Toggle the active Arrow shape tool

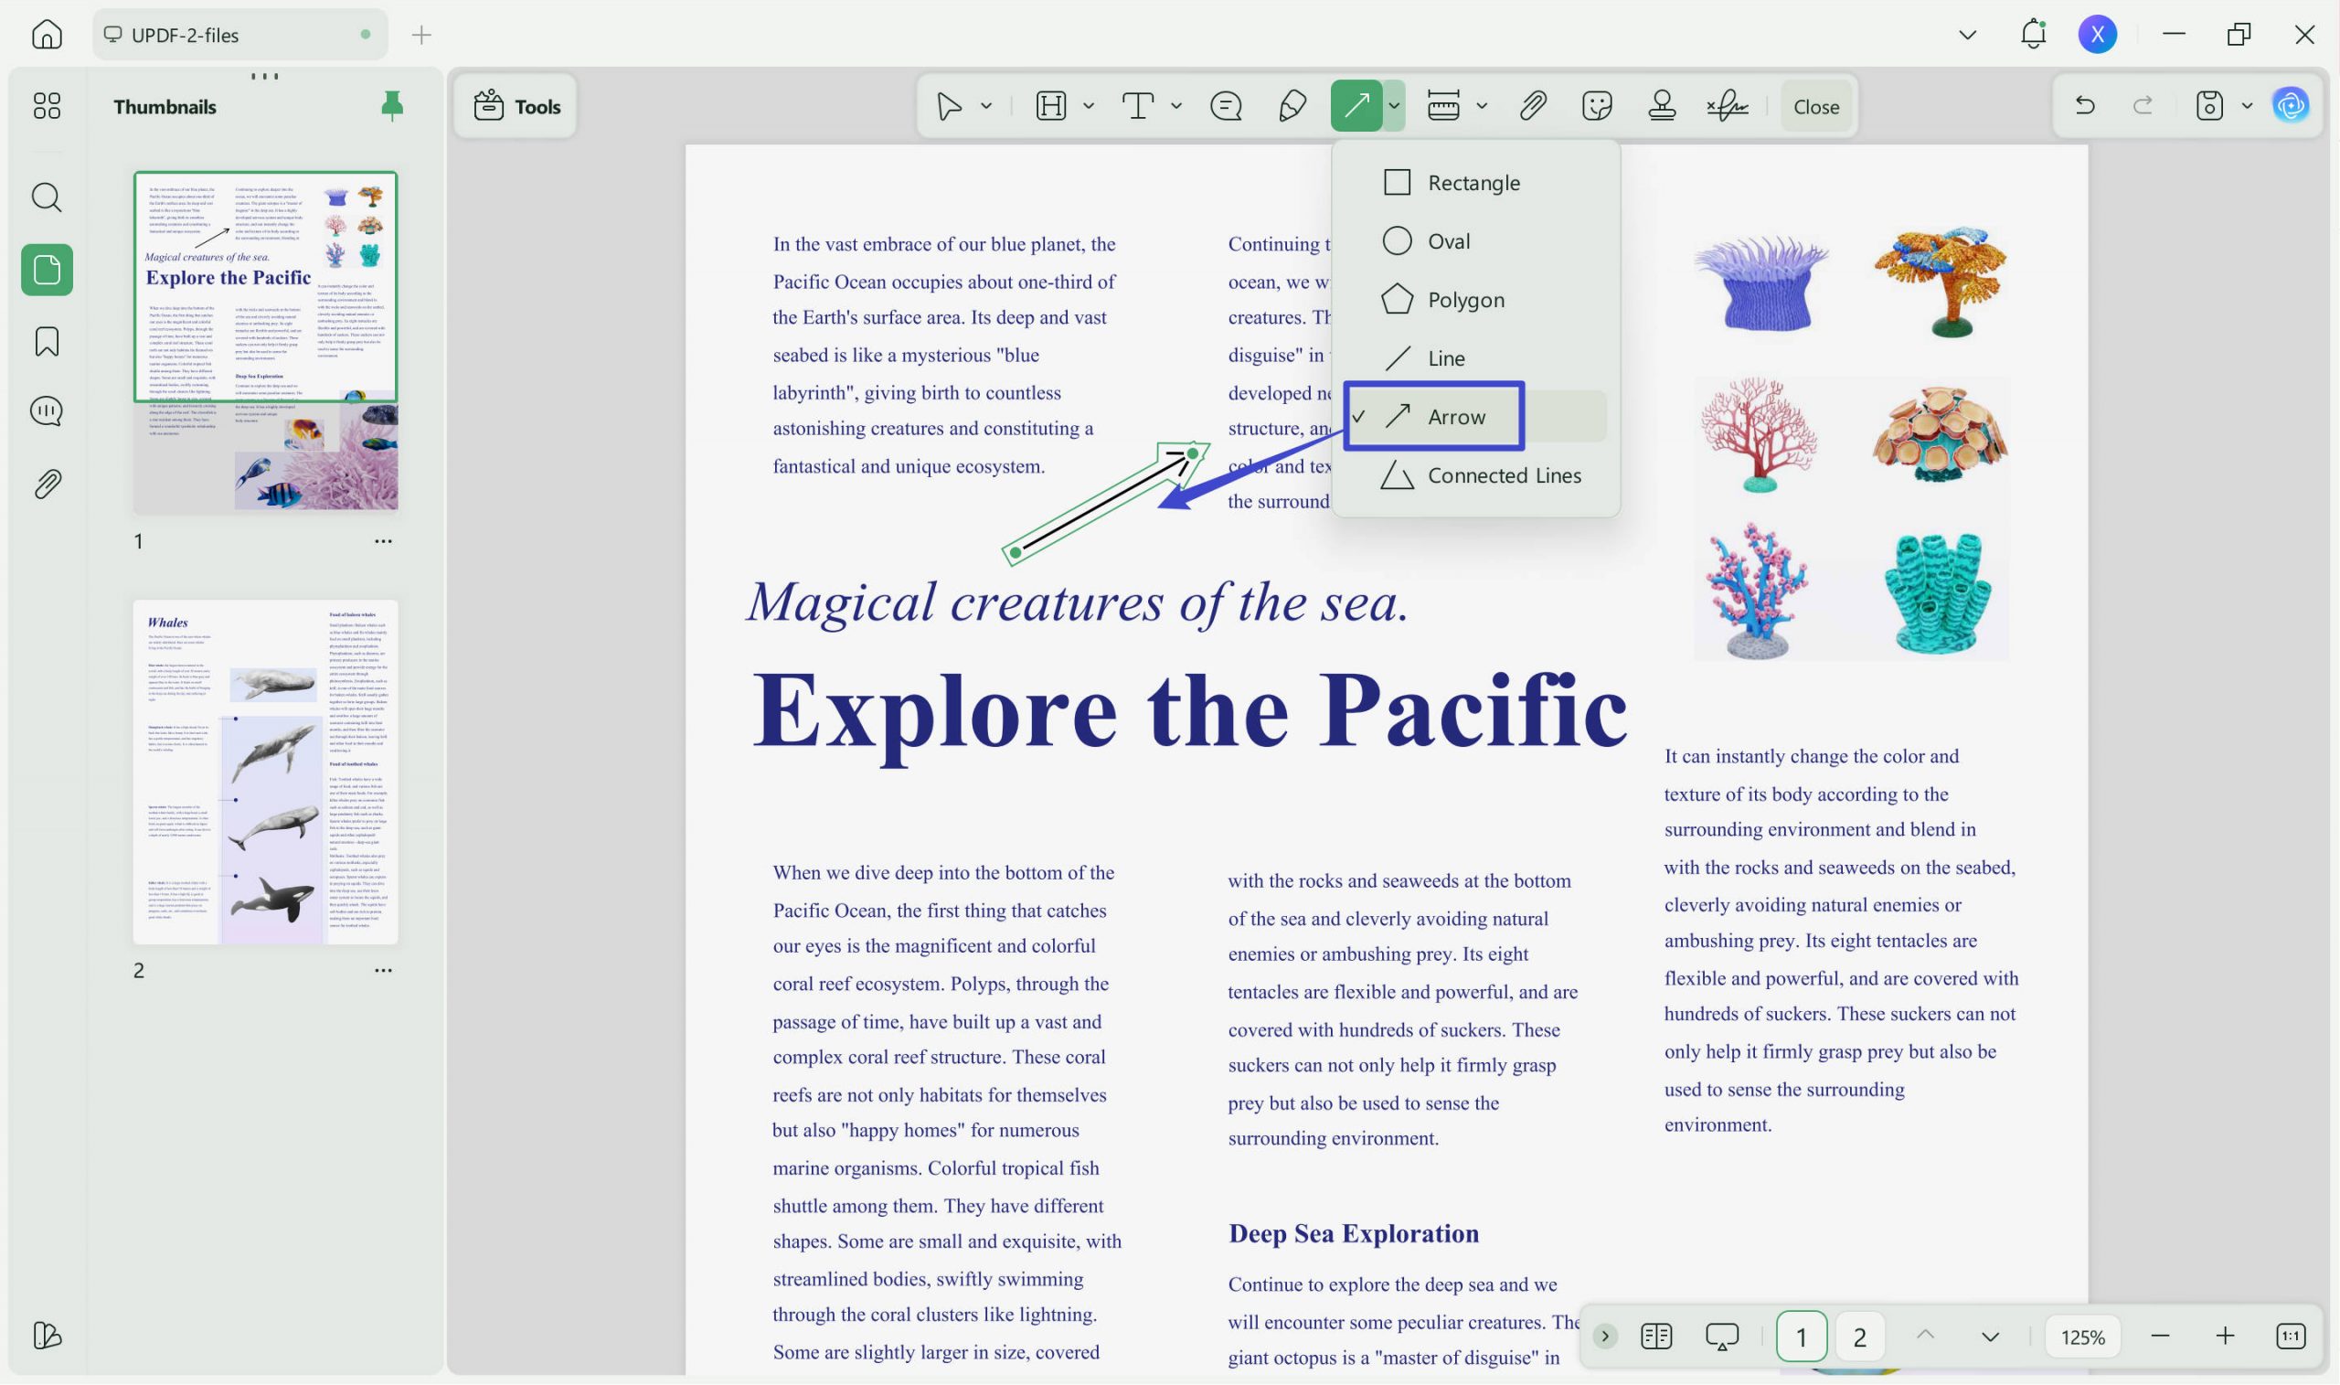tap(1356, 105)
